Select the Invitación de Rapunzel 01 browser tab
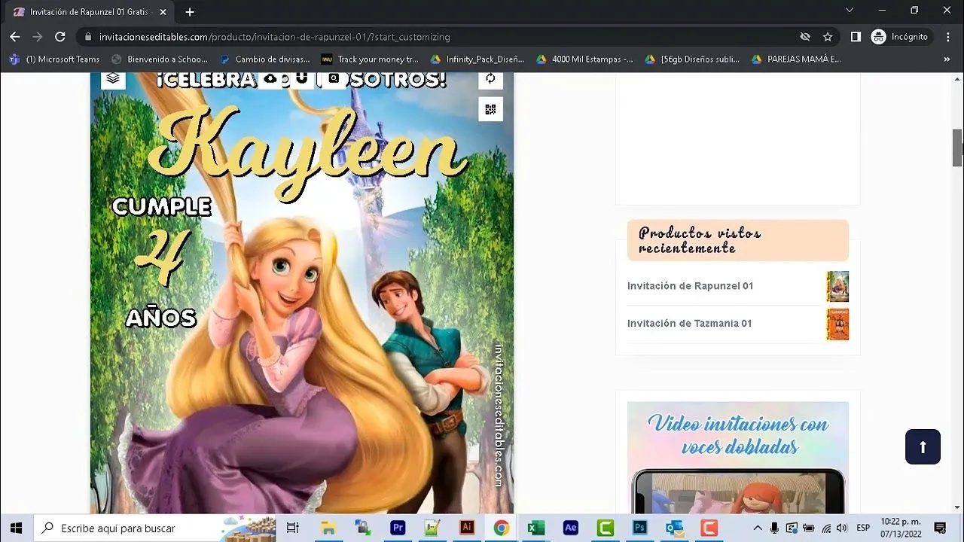 [90, 12]
